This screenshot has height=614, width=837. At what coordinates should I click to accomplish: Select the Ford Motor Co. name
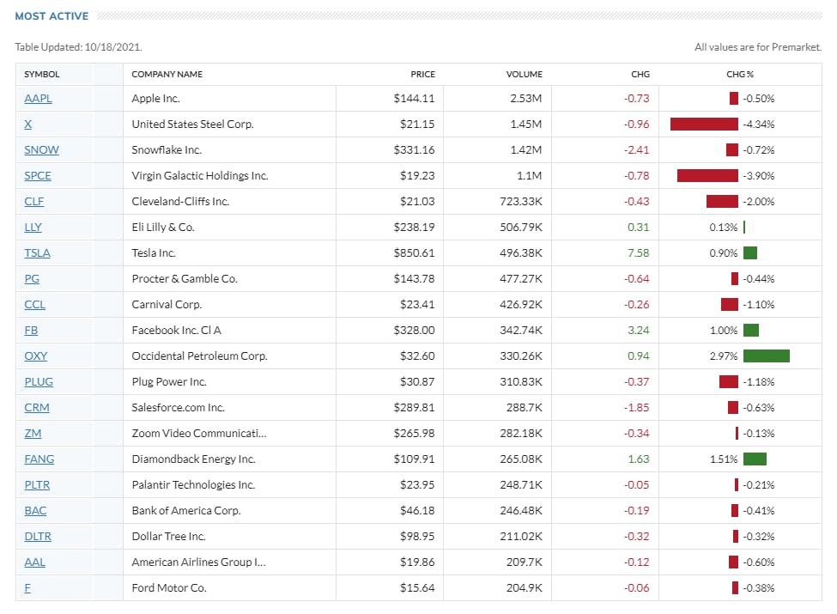pos(169,588)
